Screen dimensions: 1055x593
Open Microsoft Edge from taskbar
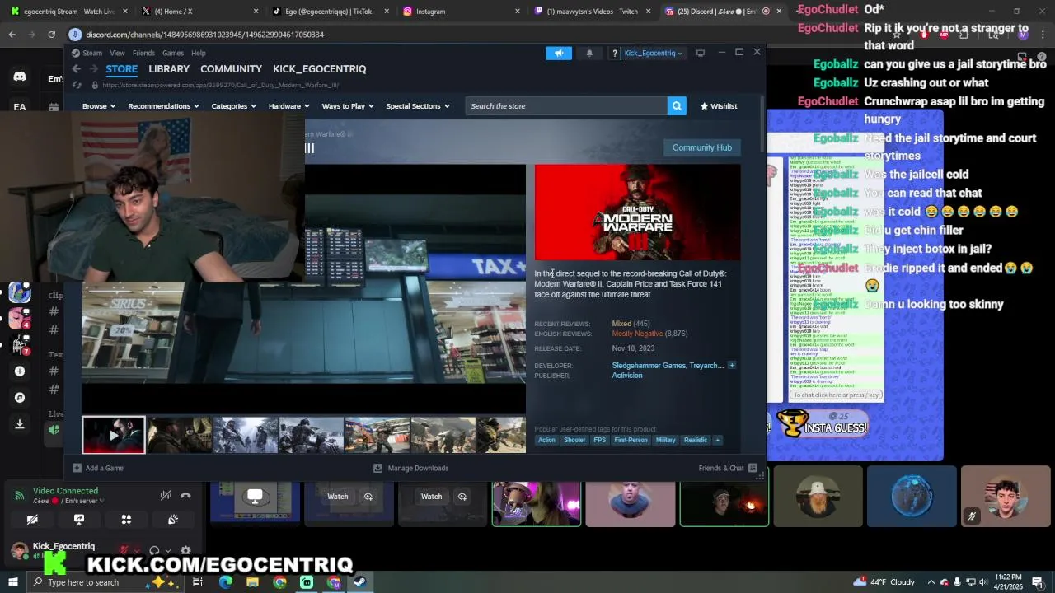pos(225,582)
